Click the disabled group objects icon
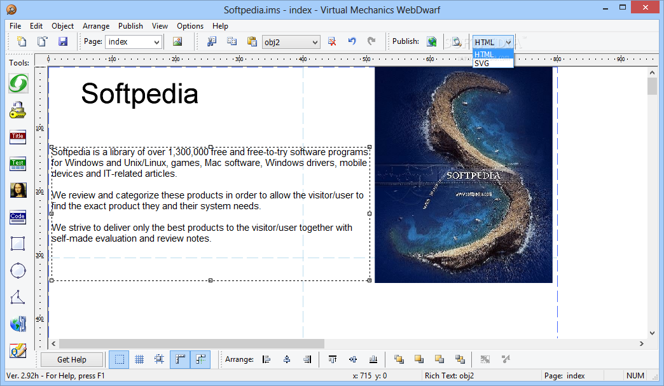664x386 pixels. pyautogui.click(x=485, y=360)
